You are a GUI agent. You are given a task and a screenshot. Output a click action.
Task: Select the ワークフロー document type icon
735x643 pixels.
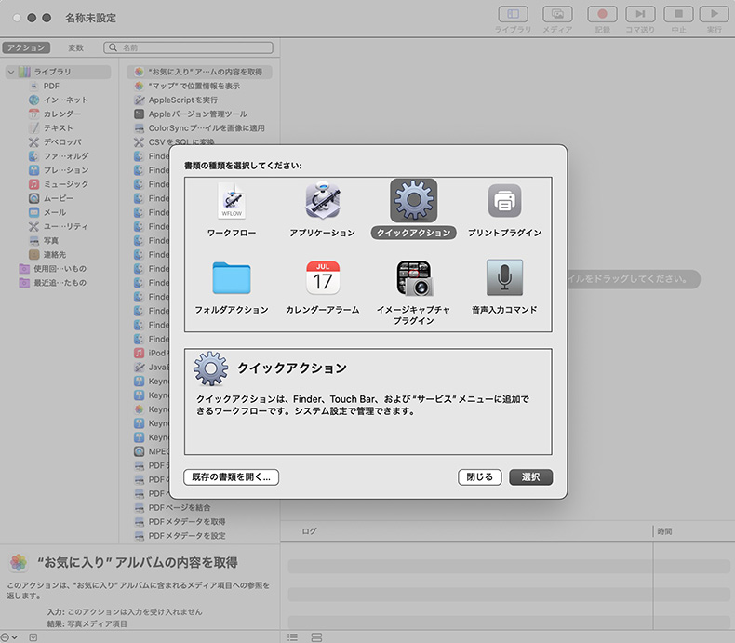232,202
